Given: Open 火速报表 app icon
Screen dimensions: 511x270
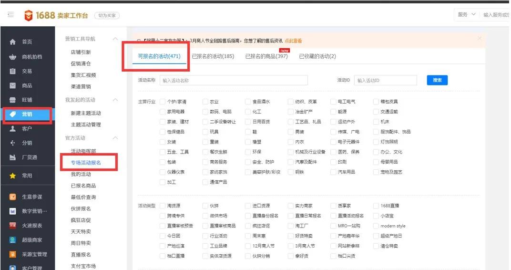Looking at the screenshot, I should point(13,225).
